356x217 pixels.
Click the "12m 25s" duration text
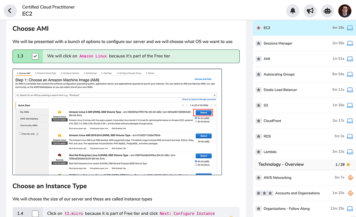coord(337,208)
